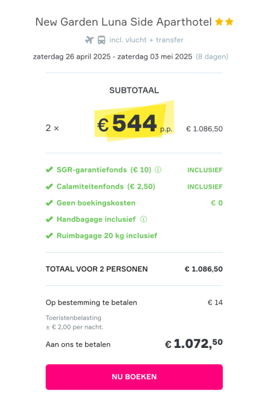
Task: Click checkmark beside Geen boekingskosten
Action: 49,203
